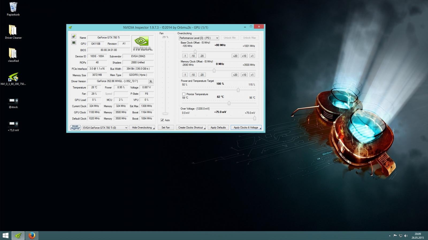Click Memory Clock Offset -10 button
Image resolution: width=428 pixels, height=240 pixels.
click(x=193, y=75)
